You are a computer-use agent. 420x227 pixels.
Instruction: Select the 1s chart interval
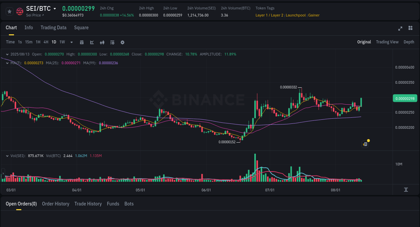click(20, 42)
